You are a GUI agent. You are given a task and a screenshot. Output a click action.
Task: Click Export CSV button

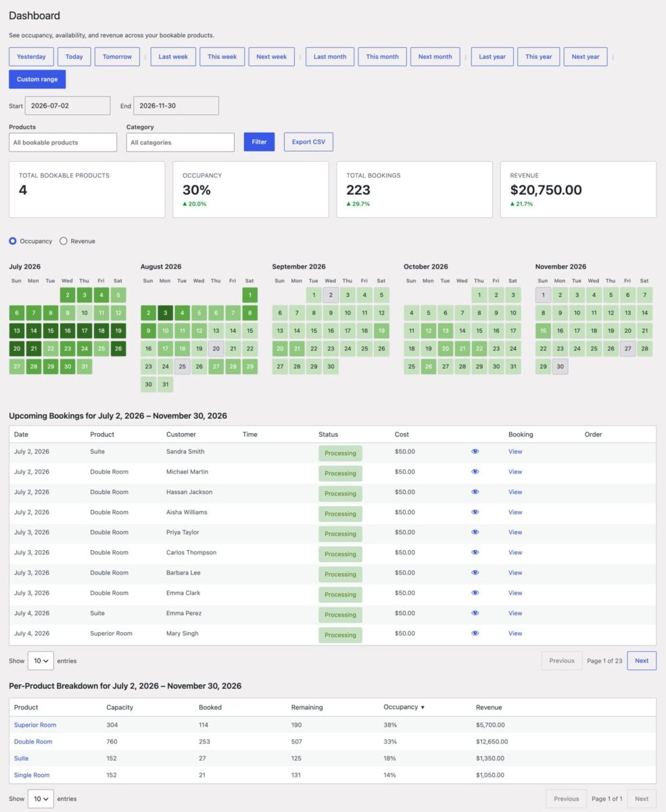308,142
